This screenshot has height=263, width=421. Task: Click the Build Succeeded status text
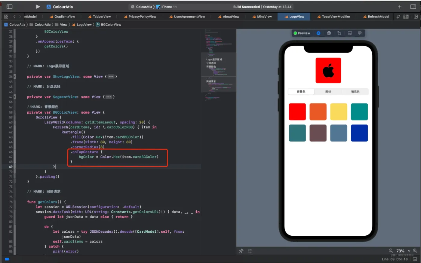[x=247, y=7]
